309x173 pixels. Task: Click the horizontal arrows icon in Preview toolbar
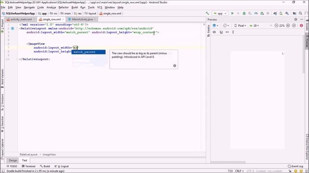(227, 32)
